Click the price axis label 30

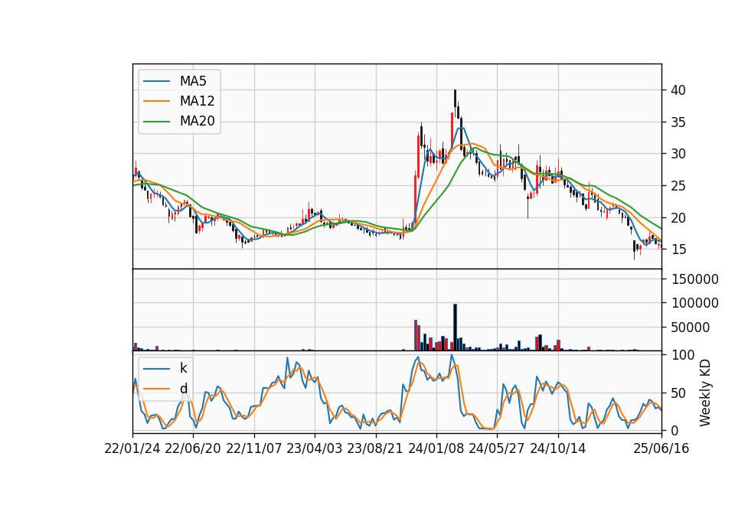click(x=678, y=154)
